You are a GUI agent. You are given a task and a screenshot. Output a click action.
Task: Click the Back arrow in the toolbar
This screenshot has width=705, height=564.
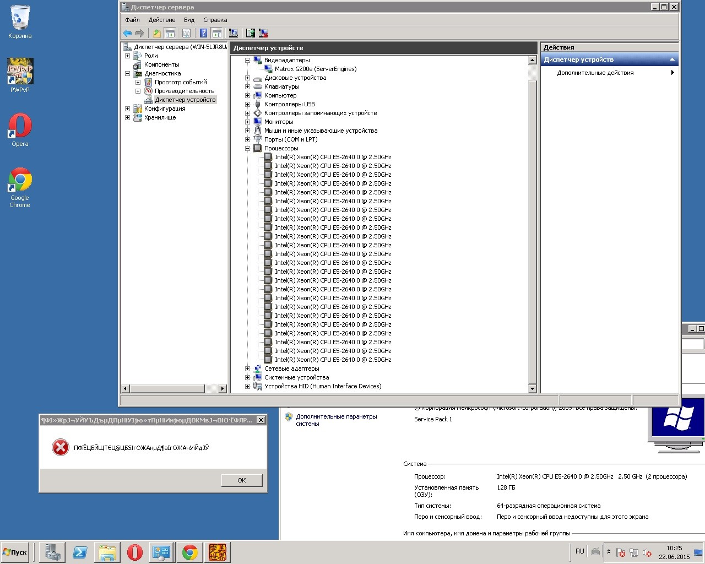coord(127,34)
